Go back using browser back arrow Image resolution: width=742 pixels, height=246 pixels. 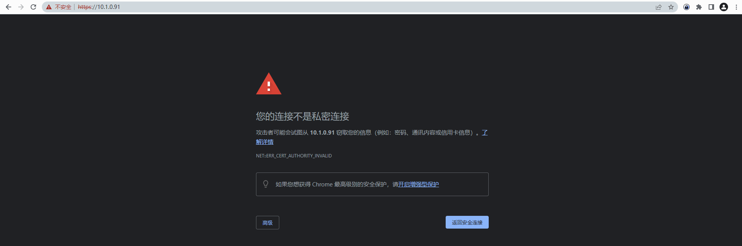tap(9, 7)
